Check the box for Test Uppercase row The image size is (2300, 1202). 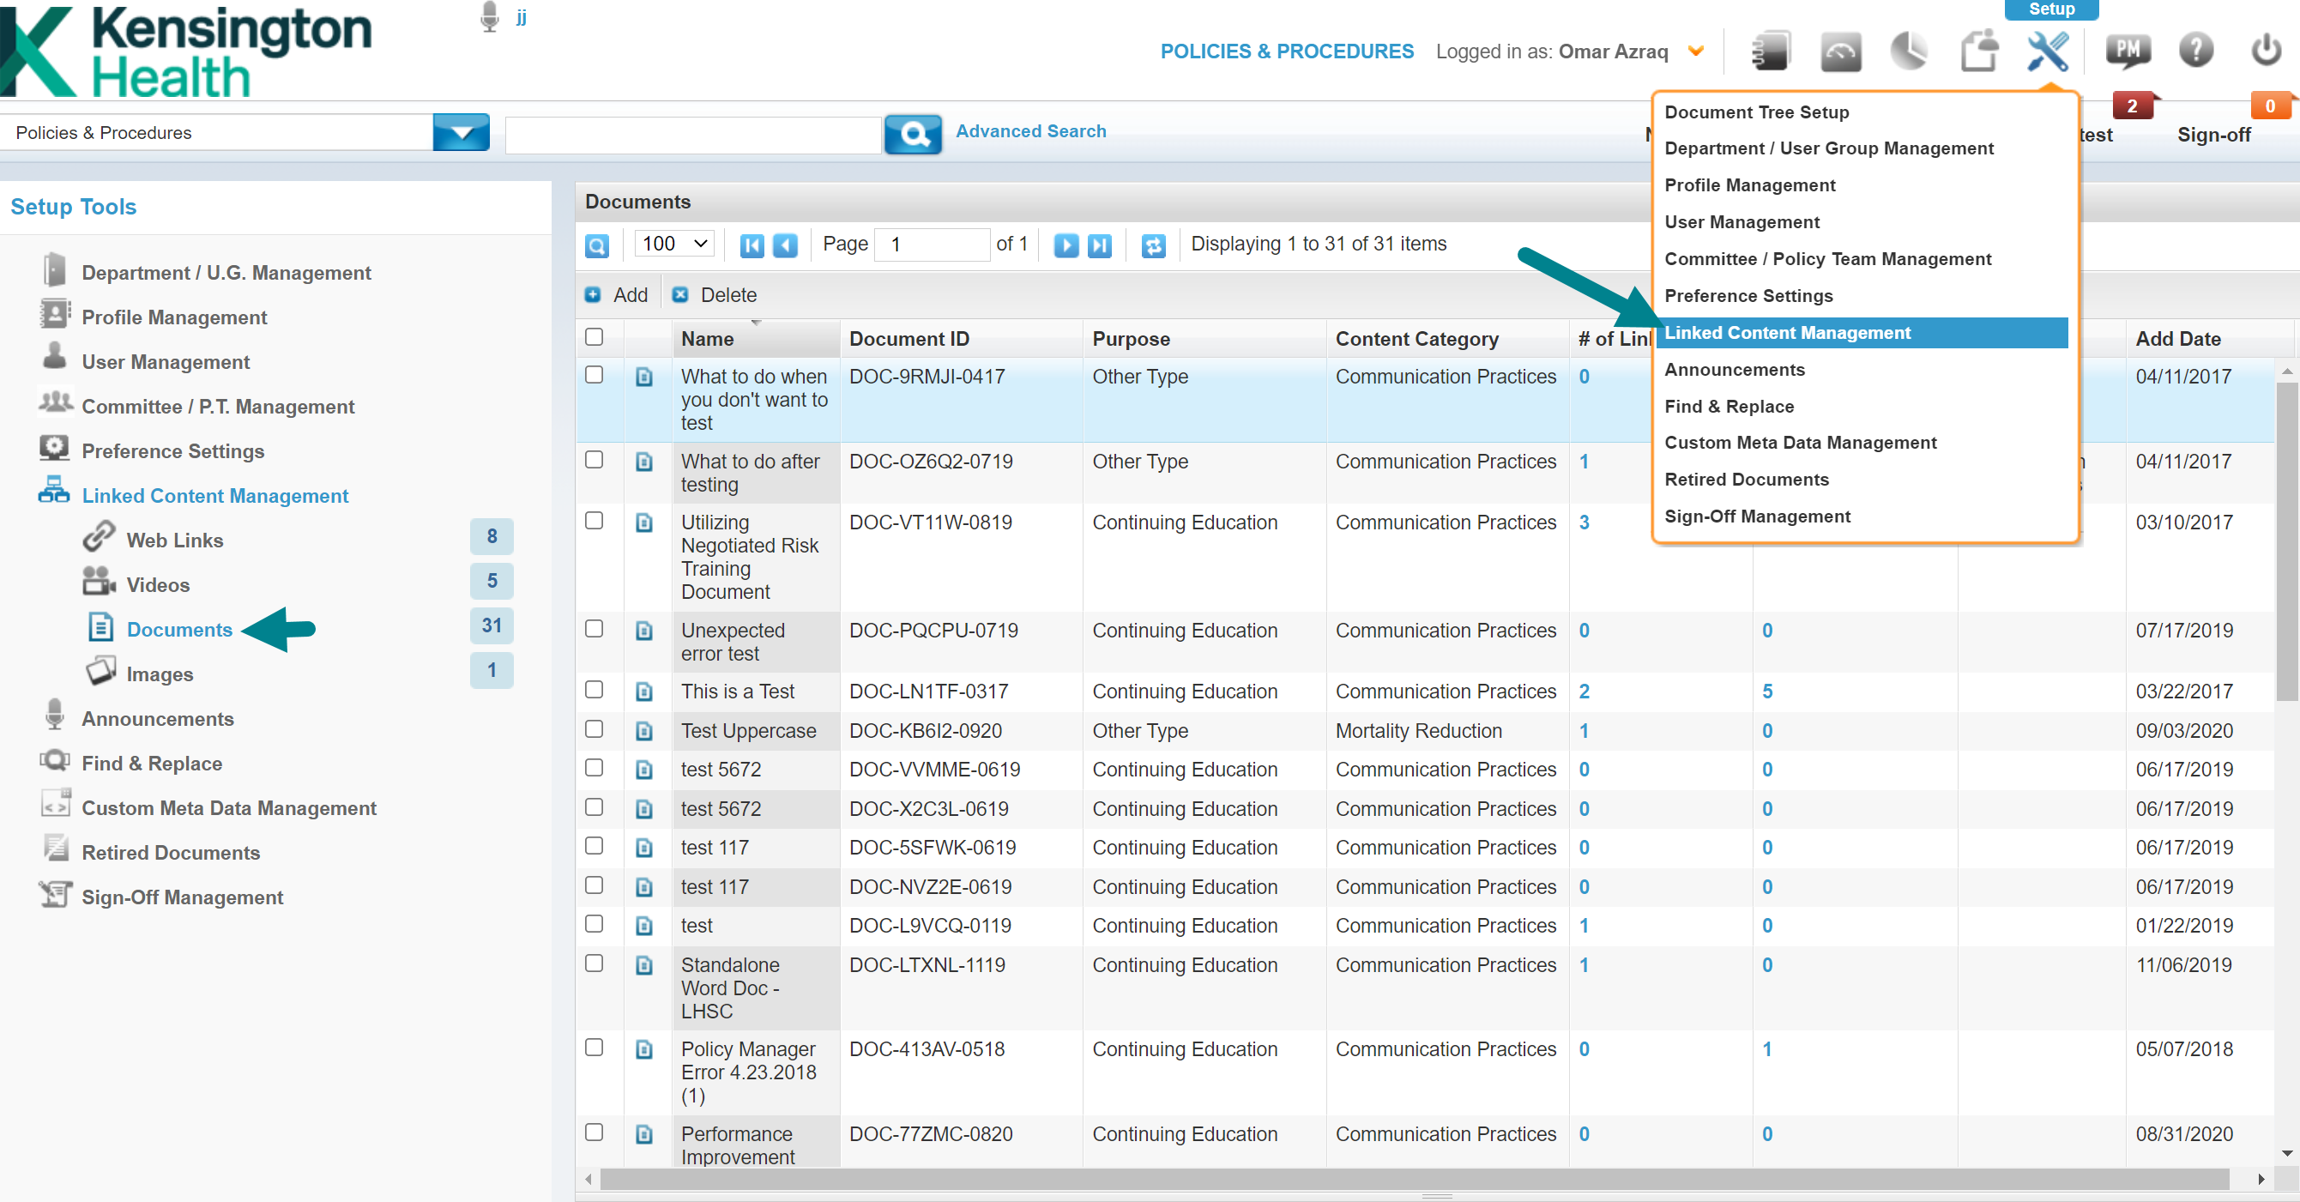tap(594, 728)
